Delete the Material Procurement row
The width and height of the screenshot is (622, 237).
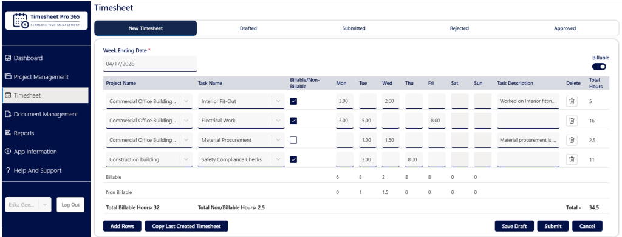(572, 140)
